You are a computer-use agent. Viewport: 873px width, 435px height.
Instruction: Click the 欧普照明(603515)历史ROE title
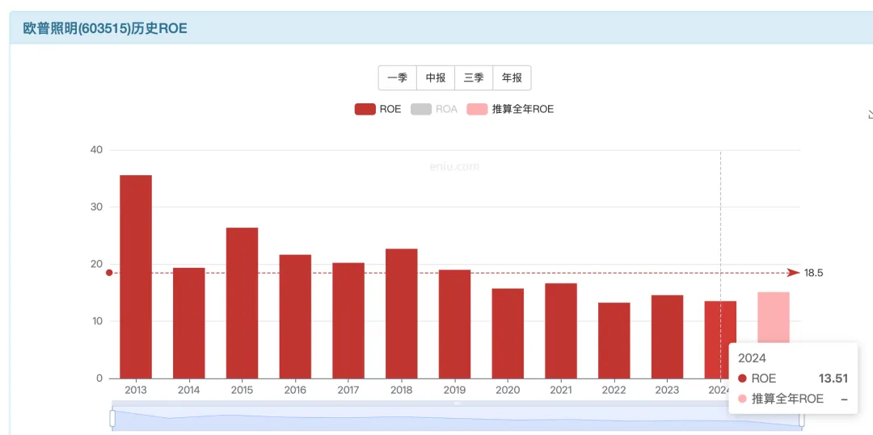pyautogui.click(x=105, y=28)
